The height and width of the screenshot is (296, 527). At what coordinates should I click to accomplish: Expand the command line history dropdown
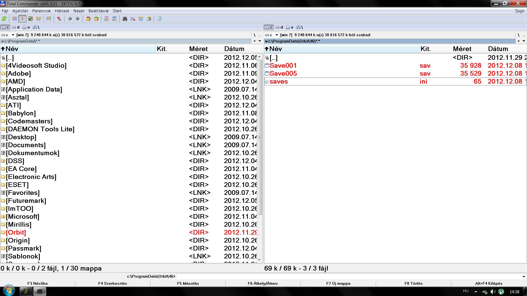point(524,277)
